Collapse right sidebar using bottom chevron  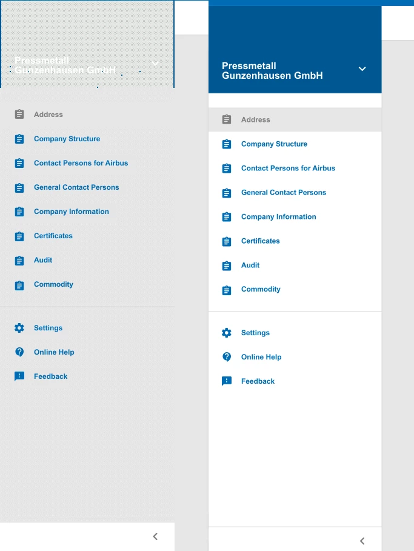click(362, 541)
